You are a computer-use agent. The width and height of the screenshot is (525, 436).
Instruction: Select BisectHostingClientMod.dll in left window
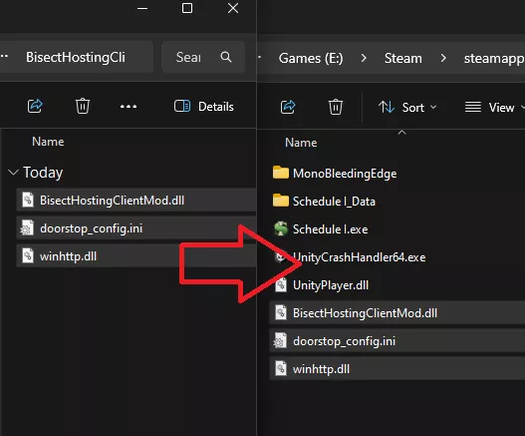(136, 201)
